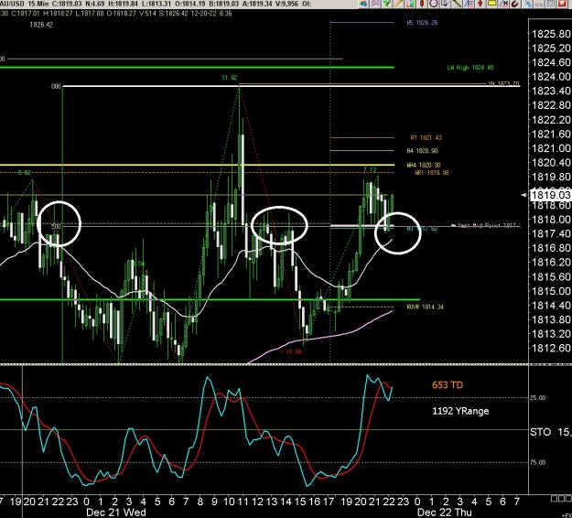Image resolution: width=572 pixels, height=518 pixels.
Task: Click the pointer cursor toolbar icon
Action: pyautogui.click(x=446, y=4)
